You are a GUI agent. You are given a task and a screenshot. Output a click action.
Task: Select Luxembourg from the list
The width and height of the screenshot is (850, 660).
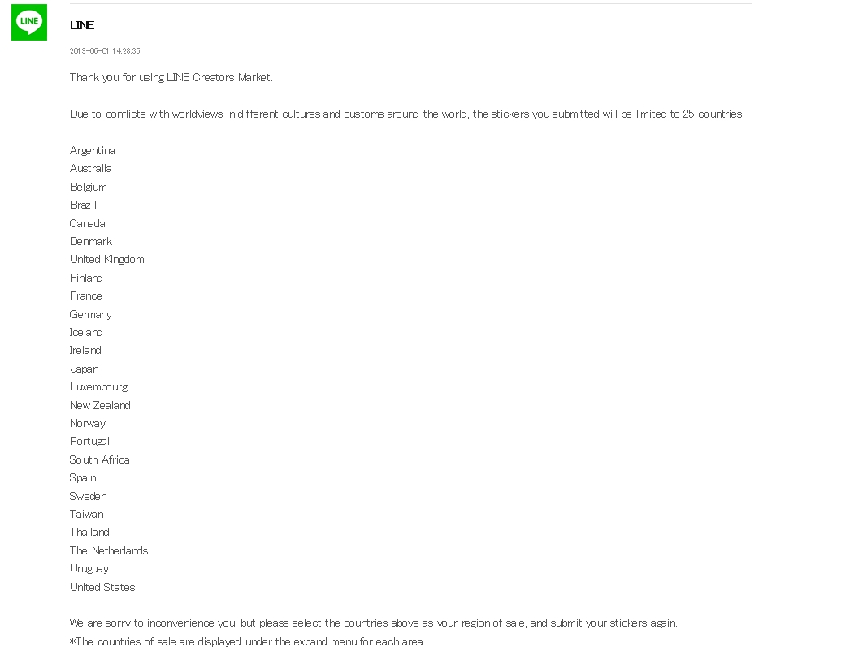(98, 387)
